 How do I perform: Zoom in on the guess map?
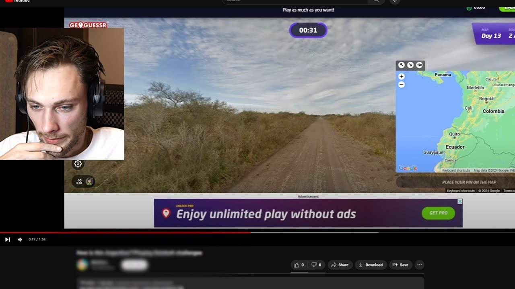pyautogui.click(x=401, y=76)
